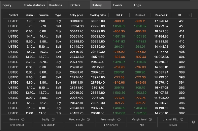Image resolution: width=198 pixels, height=131 pixels.
Task: Select the N/A margin level value
Action: pyautogui.click(x=142, y=125)
